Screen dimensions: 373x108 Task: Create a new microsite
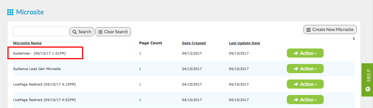click(330, 29)
